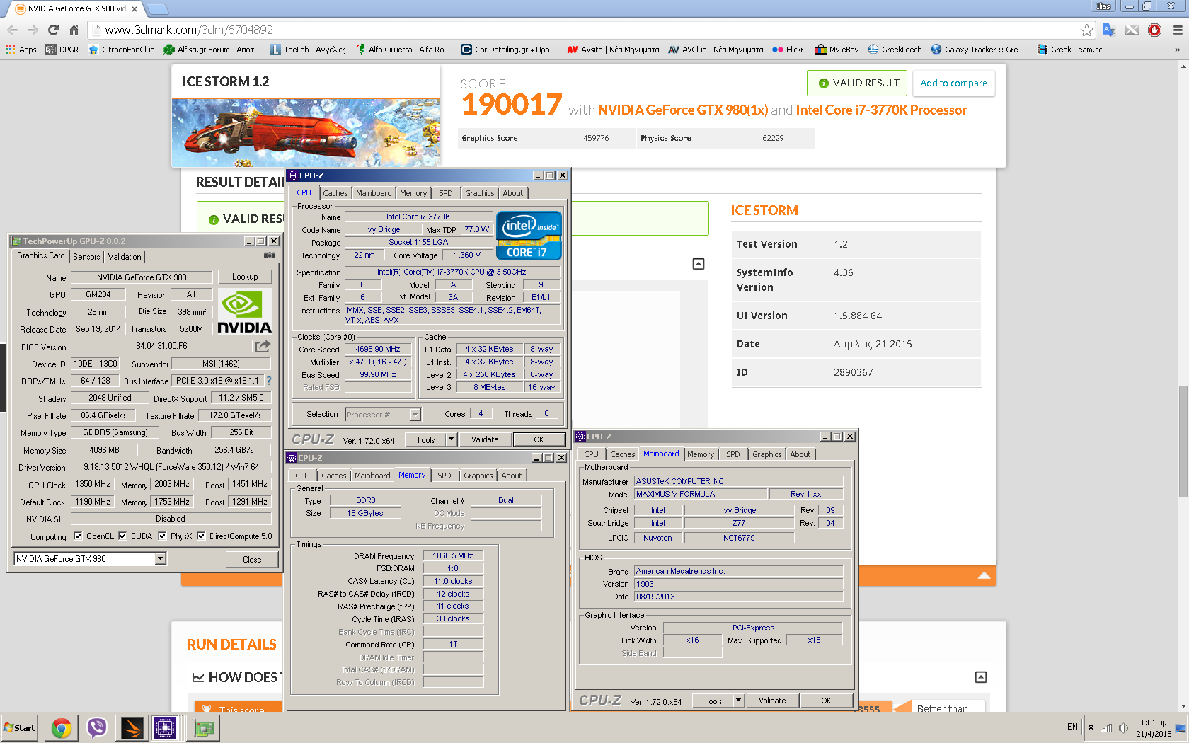1189x743 pixels.
Task: Show hidden tray icons arrow
Action: 1091,727
